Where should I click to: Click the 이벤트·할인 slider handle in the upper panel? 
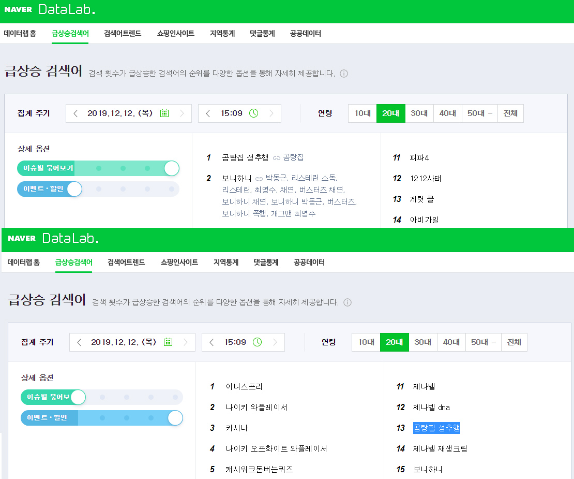75,189
